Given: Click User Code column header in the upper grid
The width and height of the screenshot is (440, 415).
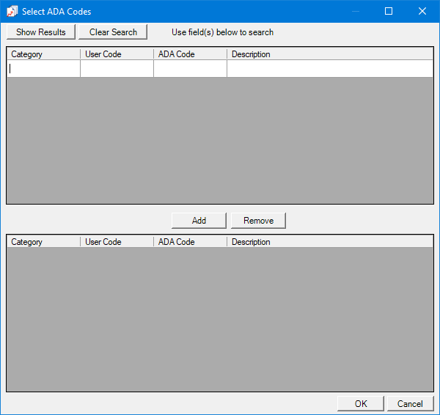Looking at the screenshot, I should (x=117, y=54).
